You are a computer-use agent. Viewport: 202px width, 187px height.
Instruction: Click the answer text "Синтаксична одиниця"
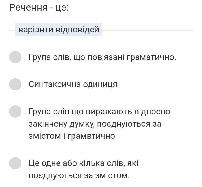(73, 84)
